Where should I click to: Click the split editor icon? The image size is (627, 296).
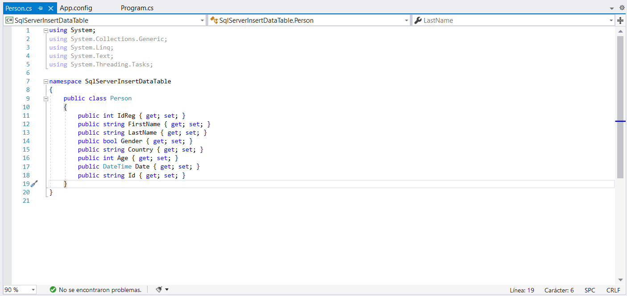pos(620,21)
